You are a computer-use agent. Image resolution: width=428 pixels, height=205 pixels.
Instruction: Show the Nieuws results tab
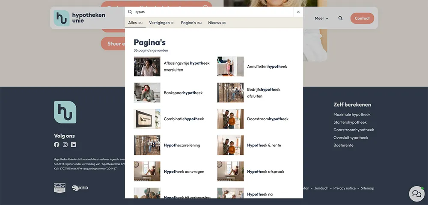[x=217, y=23]
